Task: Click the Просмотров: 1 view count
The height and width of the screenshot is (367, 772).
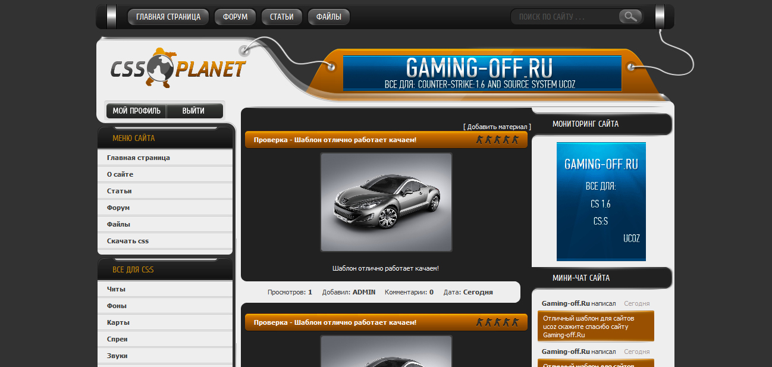Action: tap(290, 292)
